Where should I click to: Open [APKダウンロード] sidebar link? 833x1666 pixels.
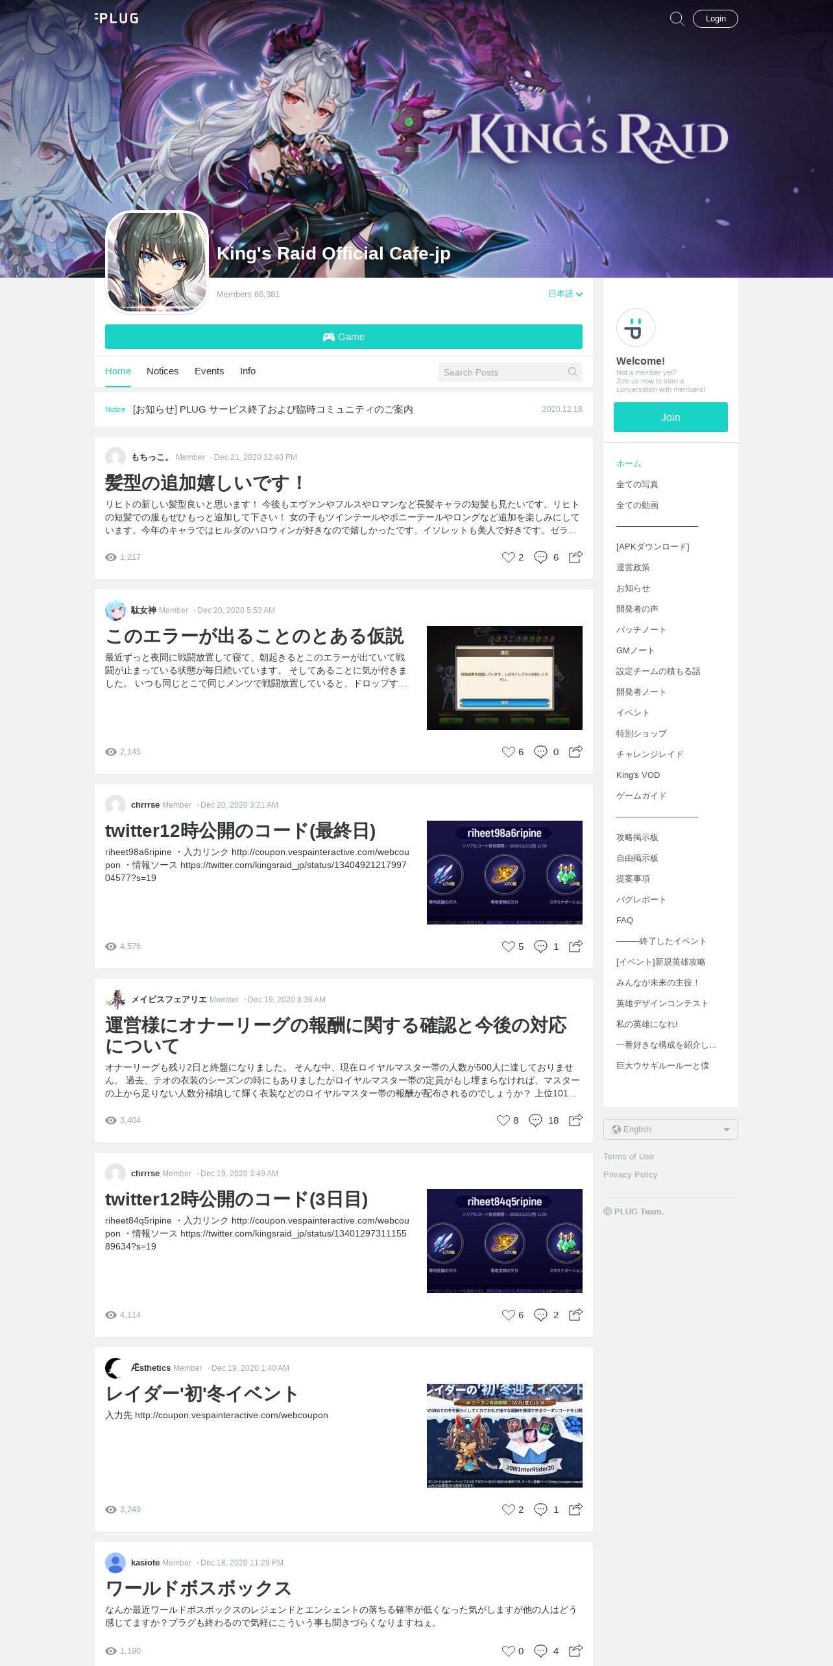[653, 547]
